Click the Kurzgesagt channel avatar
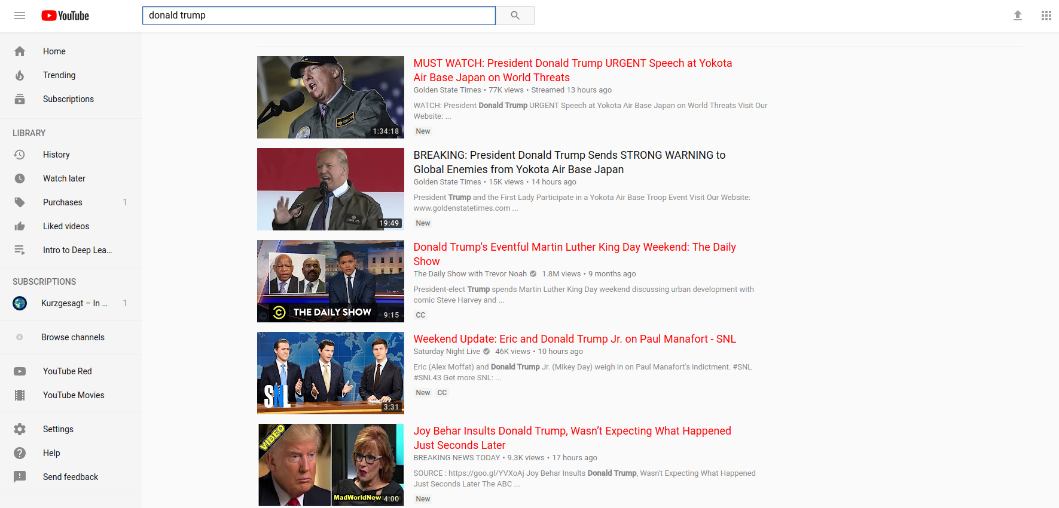The image size is (1059, 508). [x=20, y=303]
